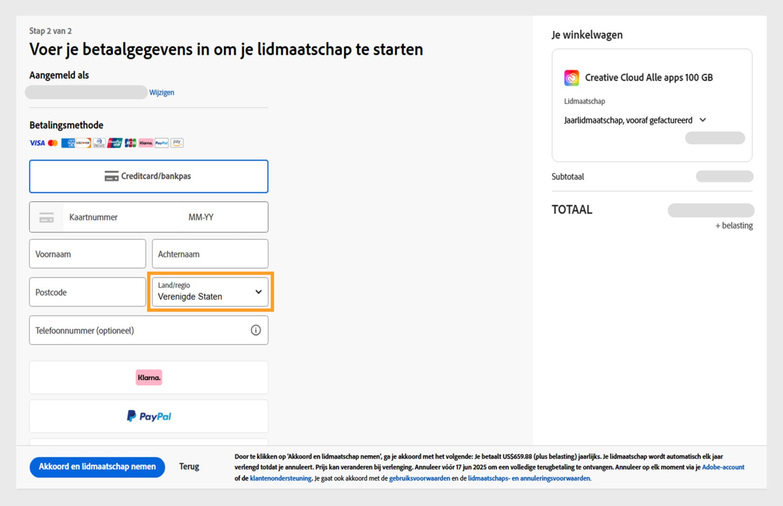Click the American Express logo icon
The width and height of the screenshot is (783, 506).
coord(68,143)
